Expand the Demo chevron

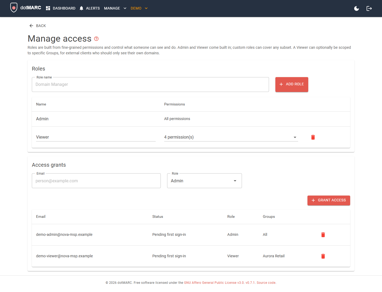[146, 8]
